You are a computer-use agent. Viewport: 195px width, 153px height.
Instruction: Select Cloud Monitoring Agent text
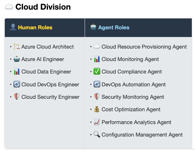coord(130,59)
